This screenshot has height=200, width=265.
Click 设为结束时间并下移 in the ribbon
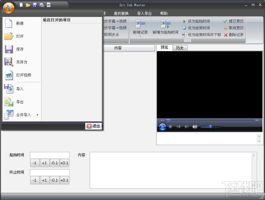click(x=202, y=35)
